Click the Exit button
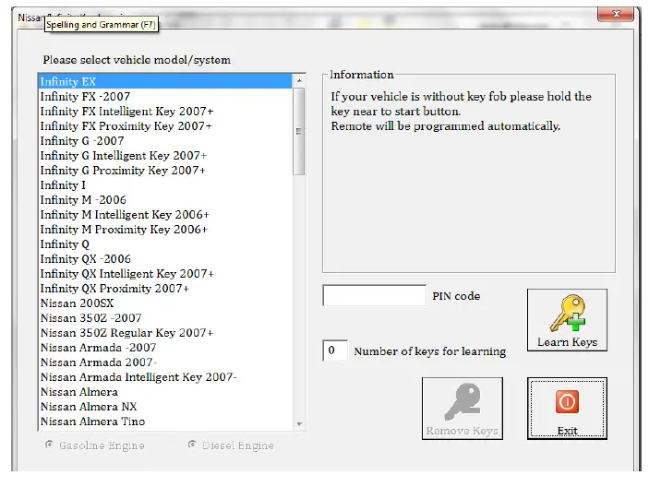The image size is (649, 487). click(567, 409)
